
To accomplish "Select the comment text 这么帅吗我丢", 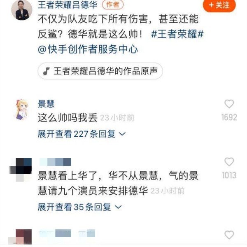I will pos(68,118).
